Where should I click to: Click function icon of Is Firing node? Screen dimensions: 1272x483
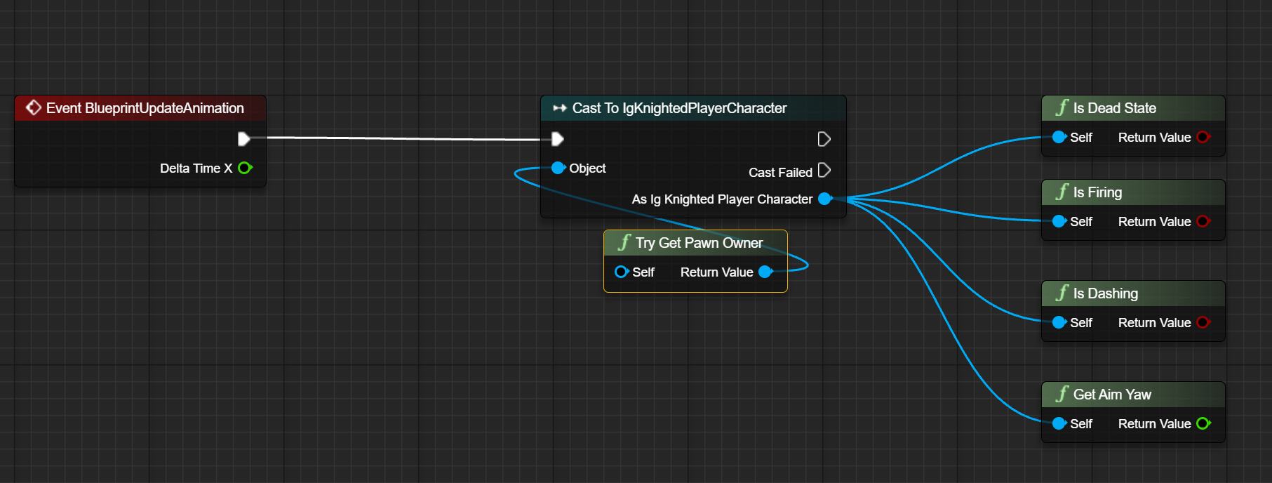pyautogui.click(x=1062, y=192)
